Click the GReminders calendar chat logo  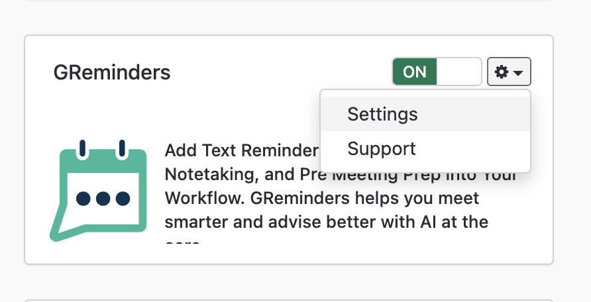pyautogui.click(x=99, y=190)
